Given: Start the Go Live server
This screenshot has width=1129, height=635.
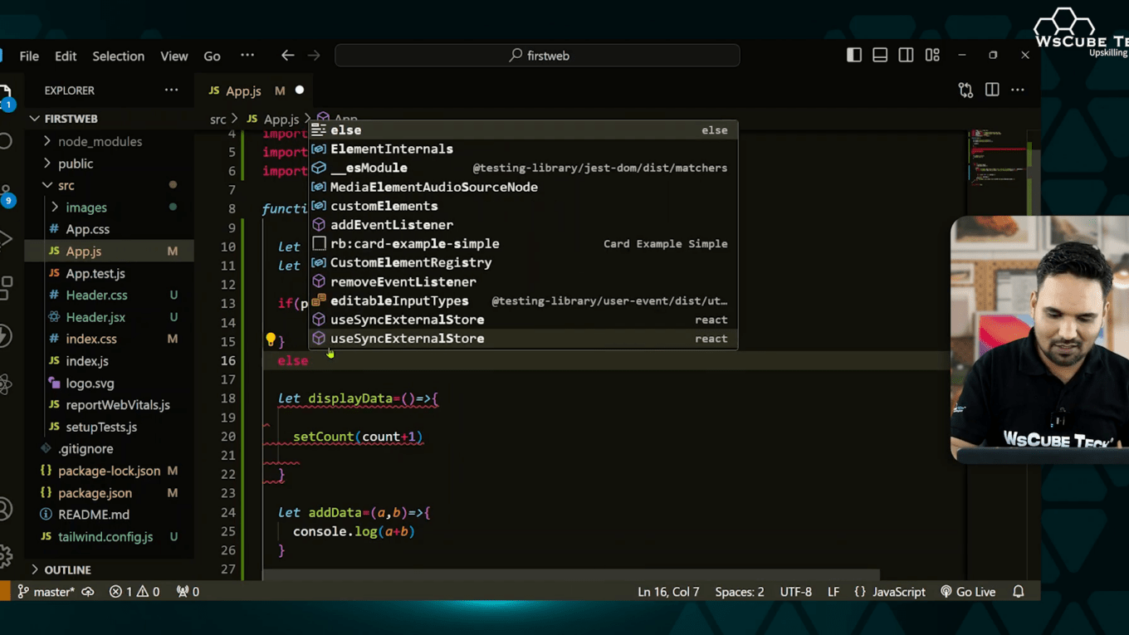Looking at the screenshot, I should click(968, 592).
